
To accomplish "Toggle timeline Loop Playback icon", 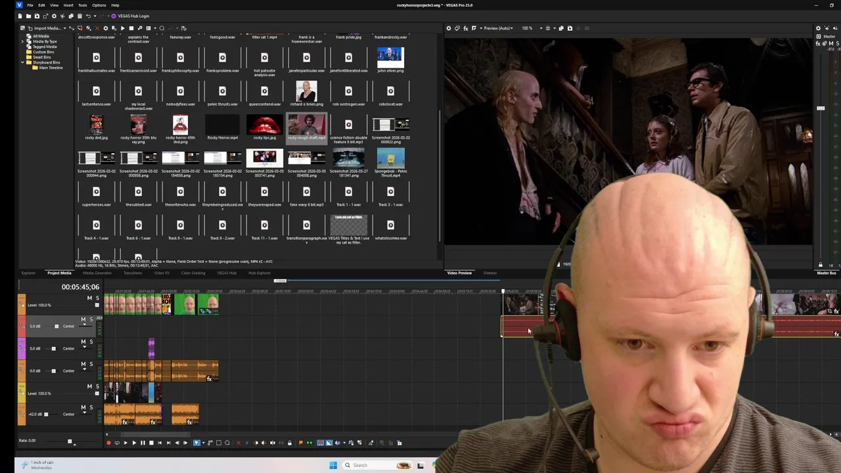I will point(117,443).
